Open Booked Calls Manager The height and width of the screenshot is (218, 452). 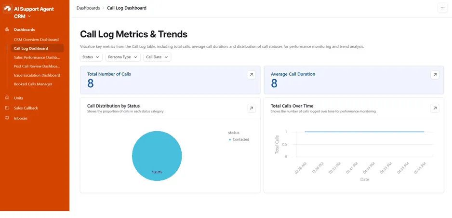click(33, 84)
